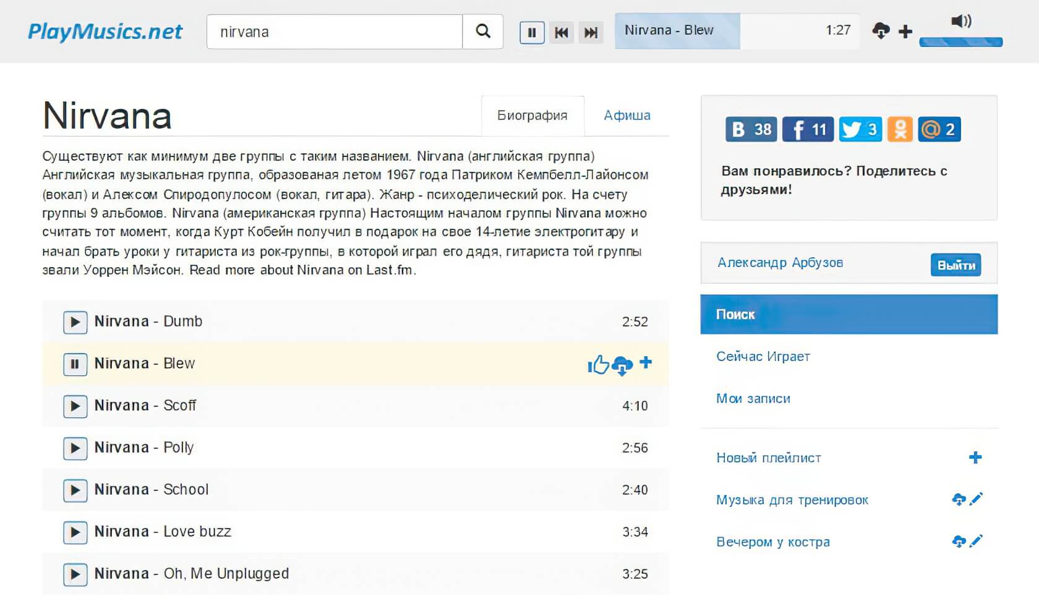
Task: Skip to the previous track
Action: [x=562, y=32]
